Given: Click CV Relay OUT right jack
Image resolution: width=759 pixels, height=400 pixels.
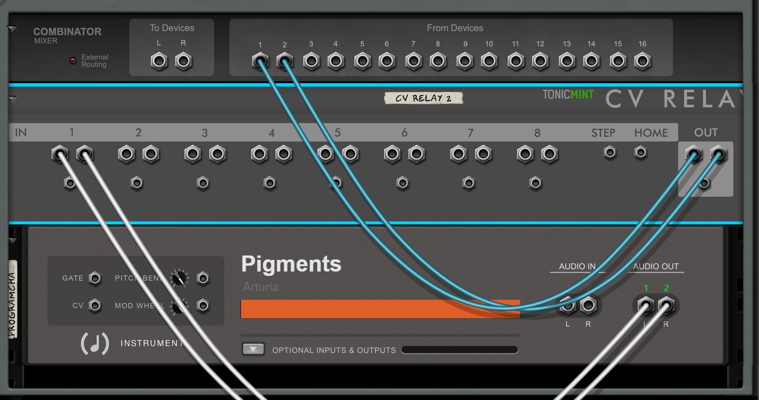Looking at the screenshot, I should pyautogui.click(x=718, y=154).
